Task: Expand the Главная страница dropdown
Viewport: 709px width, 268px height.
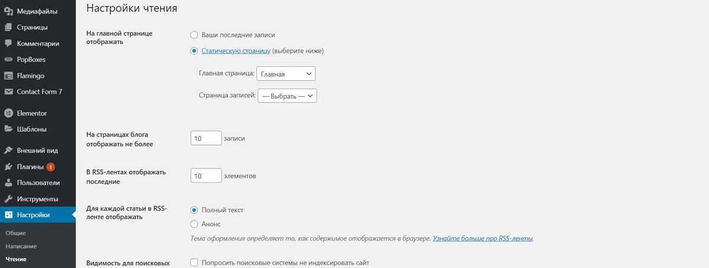Action: point(286,74)
